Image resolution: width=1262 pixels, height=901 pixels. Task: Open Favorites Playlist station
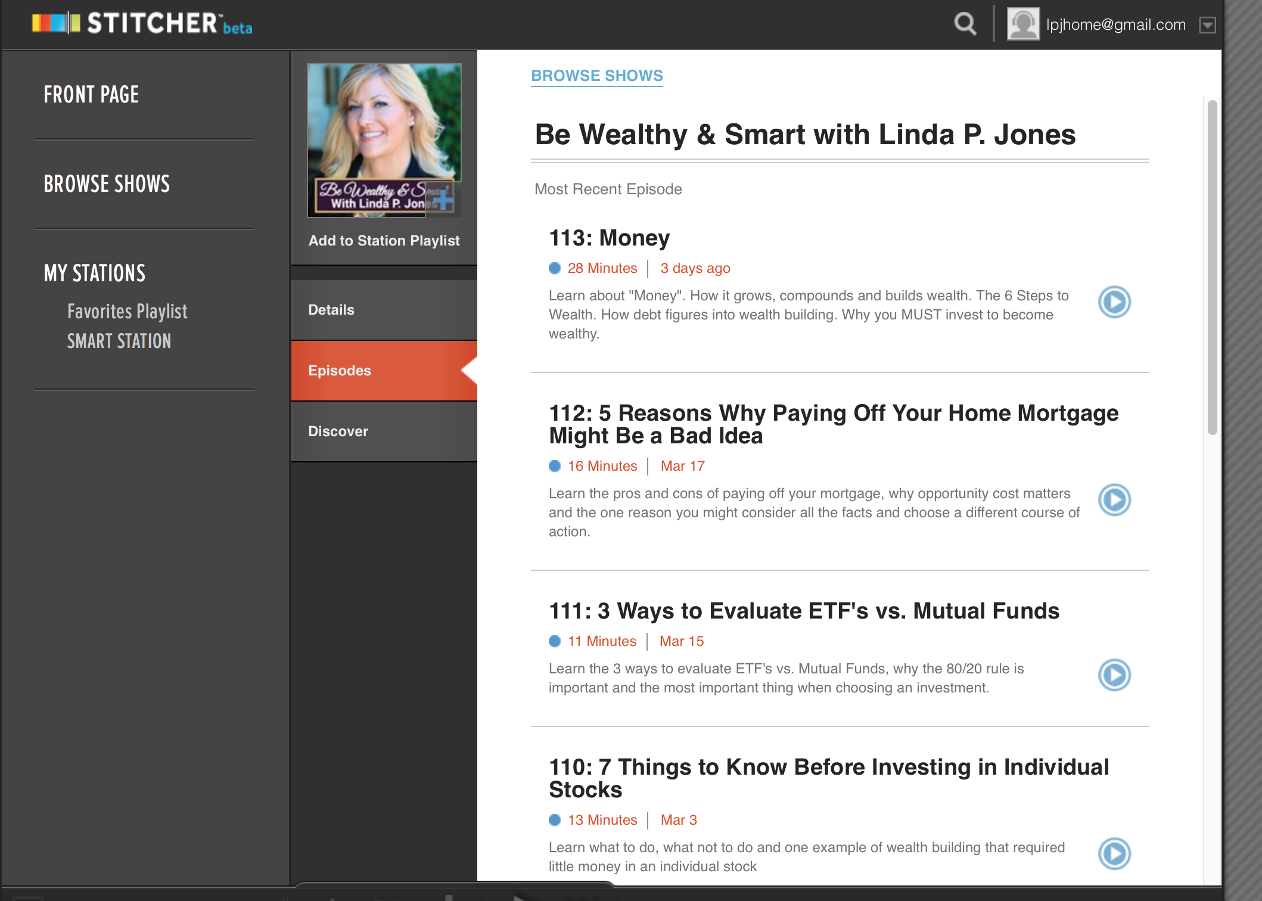128,311
